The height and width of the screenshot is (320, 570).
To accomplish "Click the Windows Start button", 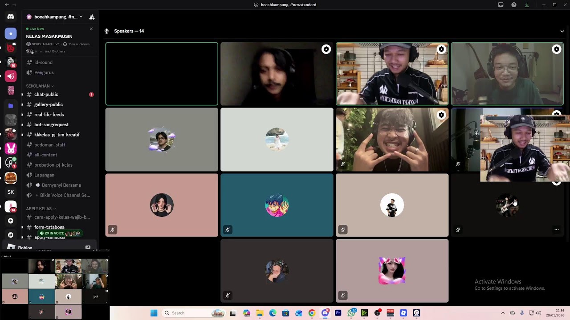I will (x=154, y=313).
